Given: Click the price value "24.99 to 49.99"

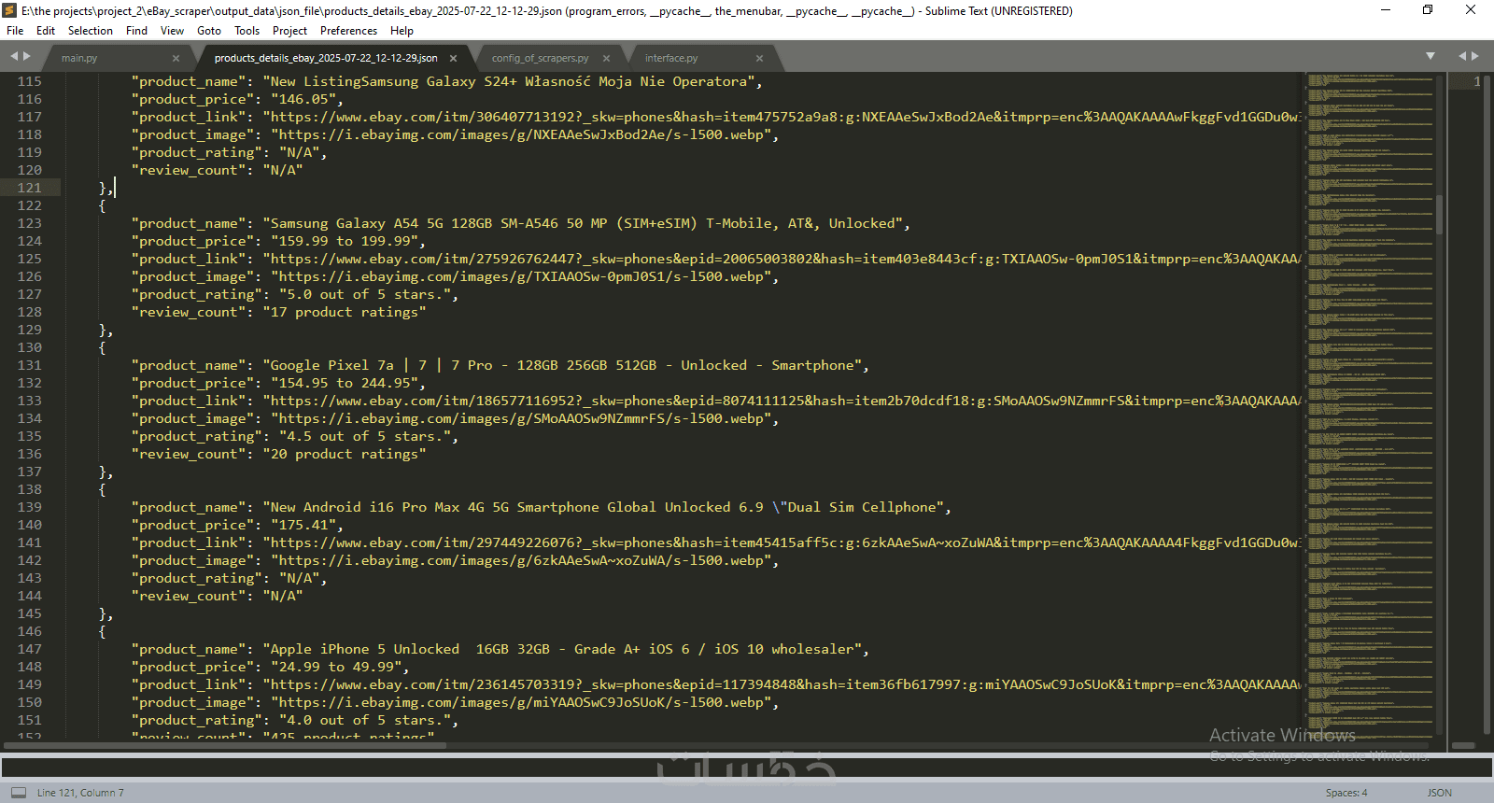Looking at the screenshot, I should [336, 667].
